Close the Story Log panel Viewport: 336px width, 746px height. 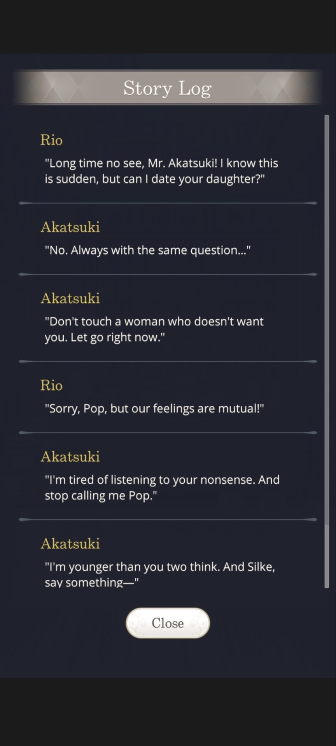(168, 623)
